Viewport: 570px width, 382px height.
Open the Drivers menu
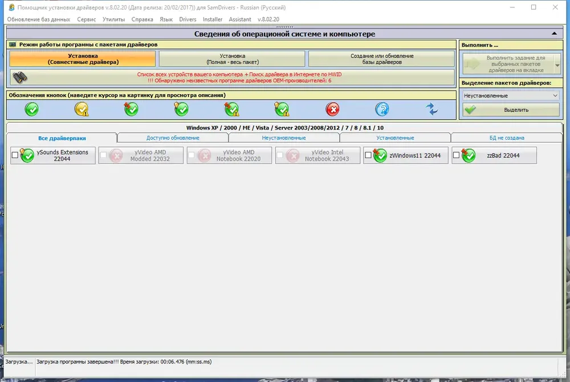188,19
